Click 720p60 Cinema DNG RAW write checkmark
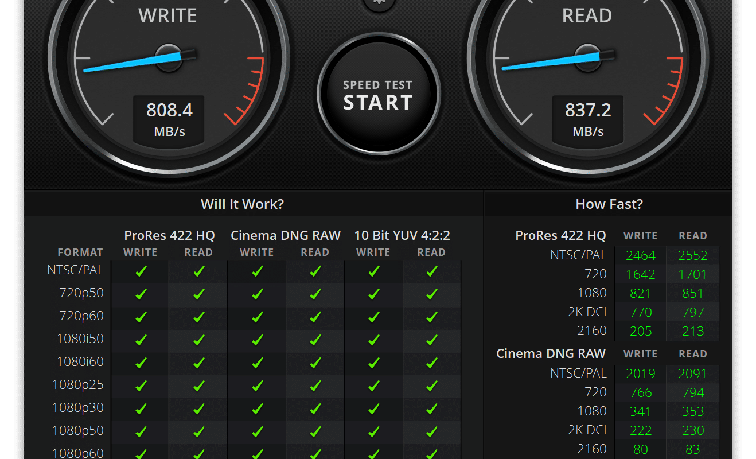756x459 pixels. click(x=257, y=317)
